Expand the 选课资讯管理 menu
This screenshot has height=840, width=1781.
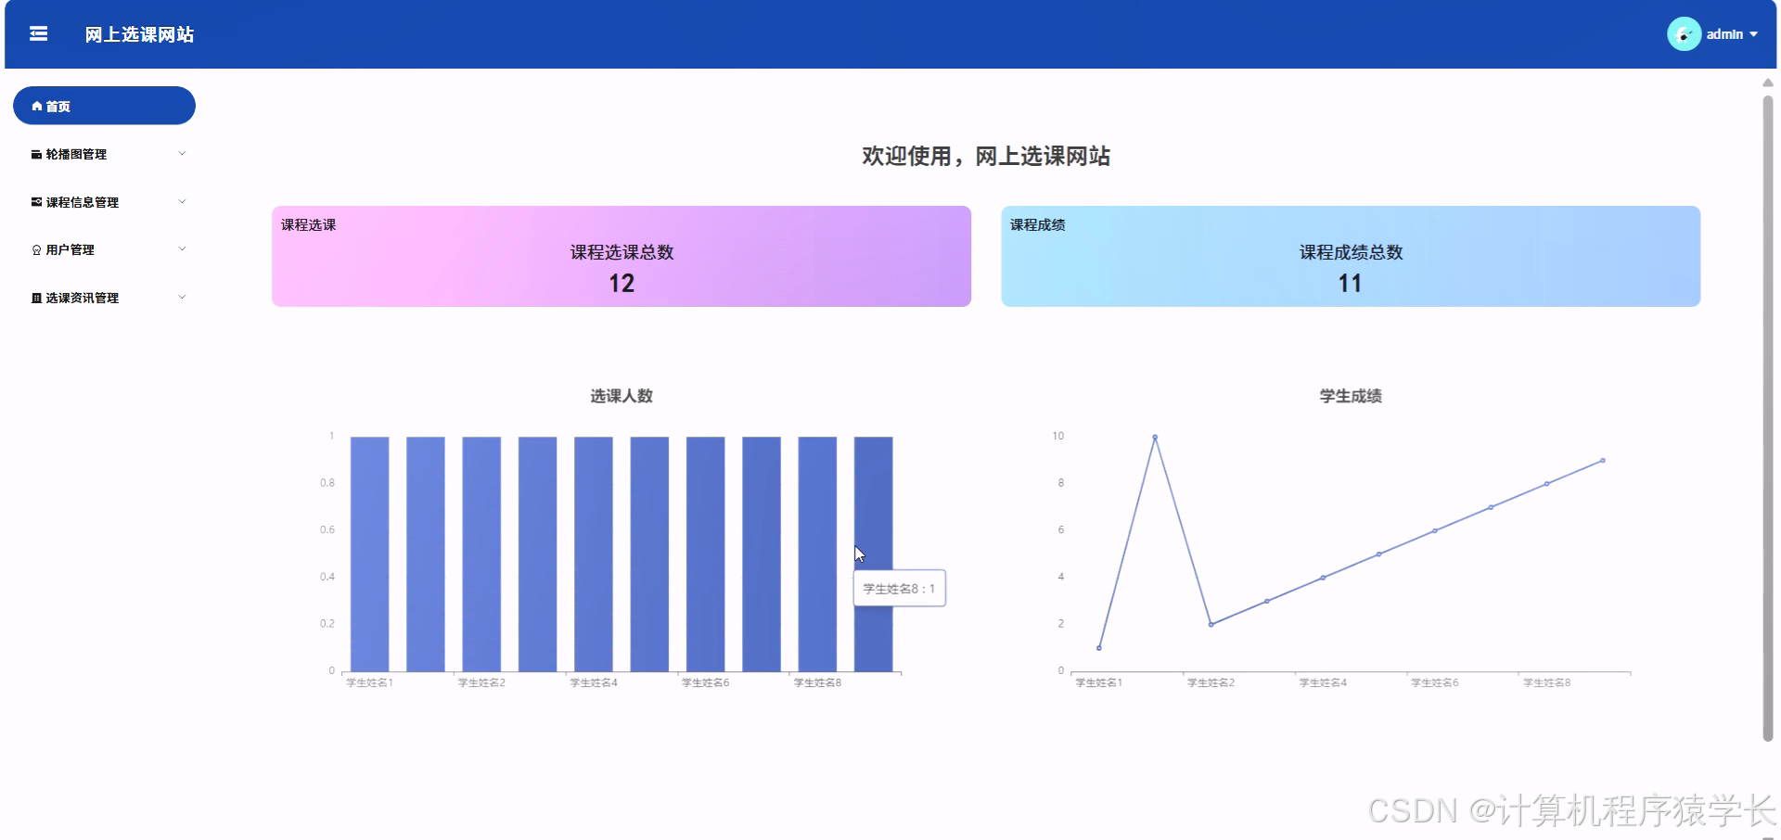coord(183,298)
